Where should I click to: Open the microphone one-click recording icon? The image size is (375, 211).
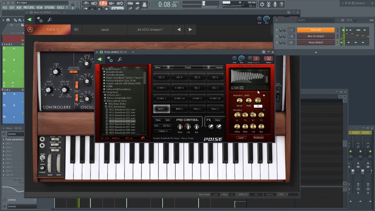point(275,4)
